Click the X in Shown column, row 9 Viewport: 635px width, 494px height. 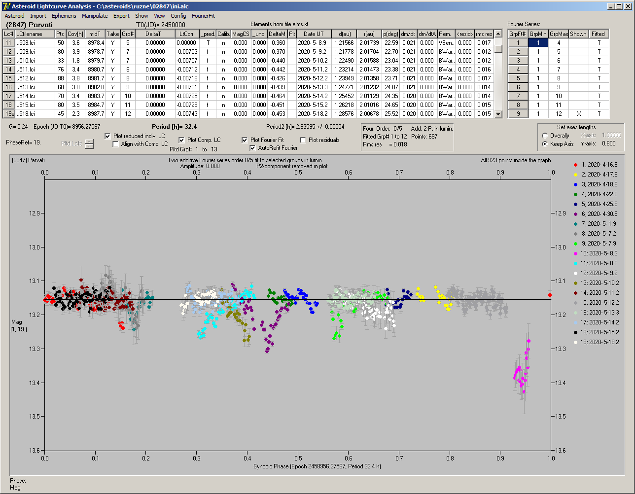pos(578,114)
